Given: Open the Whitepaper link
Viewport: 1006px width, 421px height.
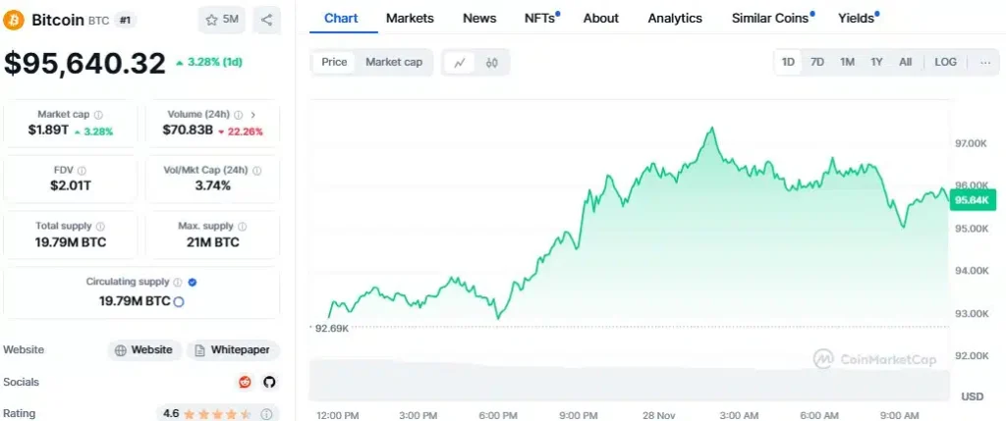Looking at the screenshot, I should coord(234,350).
